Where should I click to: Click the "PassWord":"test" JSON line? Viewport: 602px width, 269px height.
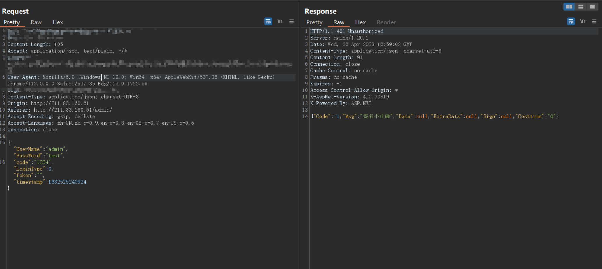[x=39, y=156]
